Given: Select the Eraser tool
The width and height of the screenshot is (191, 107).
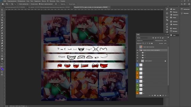Looking at the screenshot, I should [2, 38].
